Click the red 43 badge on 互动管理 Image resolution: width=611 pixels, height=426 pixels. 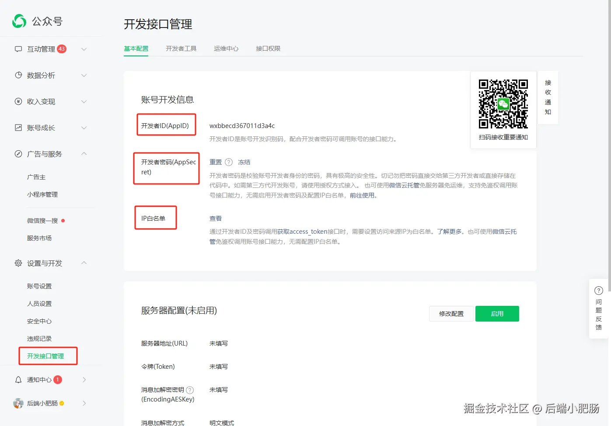[x=62, y=49]
